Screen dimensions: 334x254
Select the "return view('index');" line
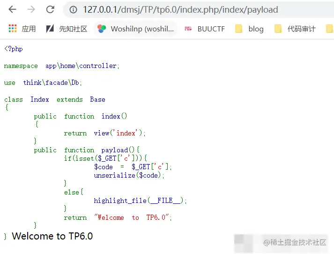click(104, 133)
